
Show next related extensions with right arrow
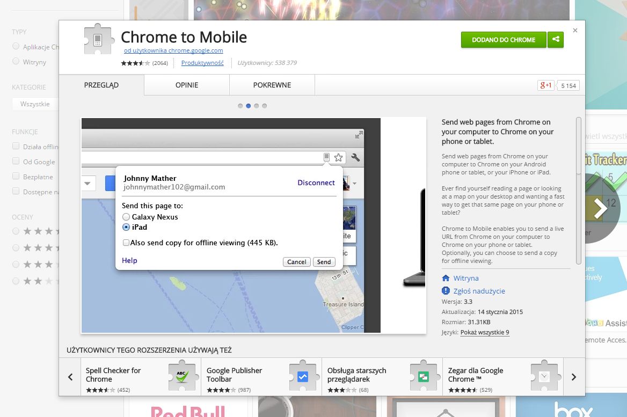(574, 377)
